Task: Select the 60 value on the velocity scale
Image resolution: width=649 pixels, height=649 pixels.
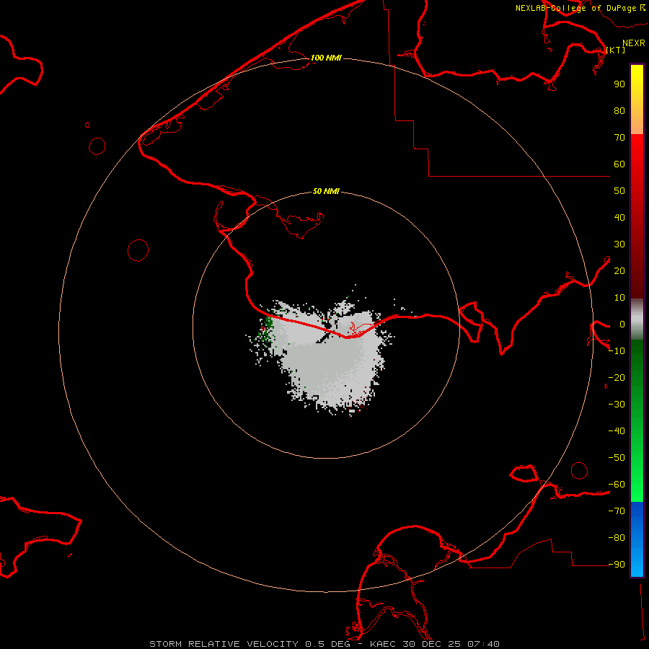Action: click(x=619, y=164)
